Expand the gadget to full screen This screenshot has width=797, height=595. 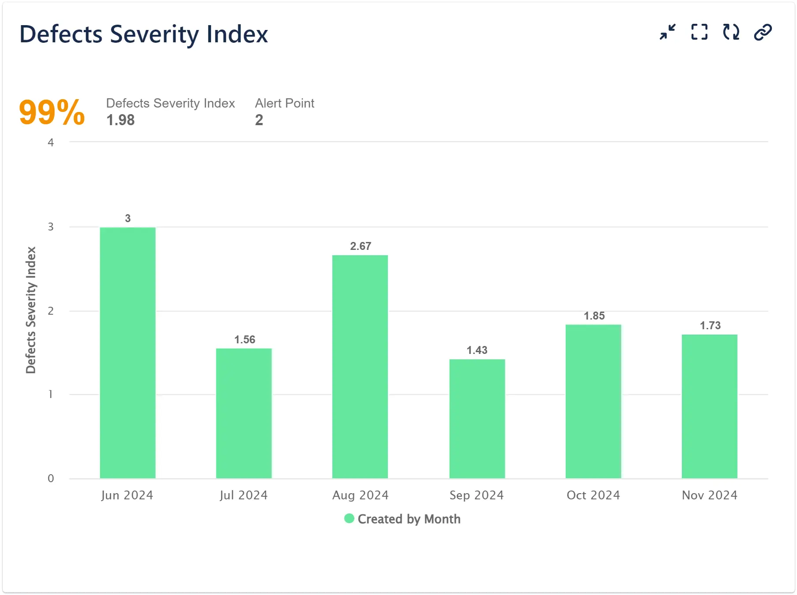[699, 32]
